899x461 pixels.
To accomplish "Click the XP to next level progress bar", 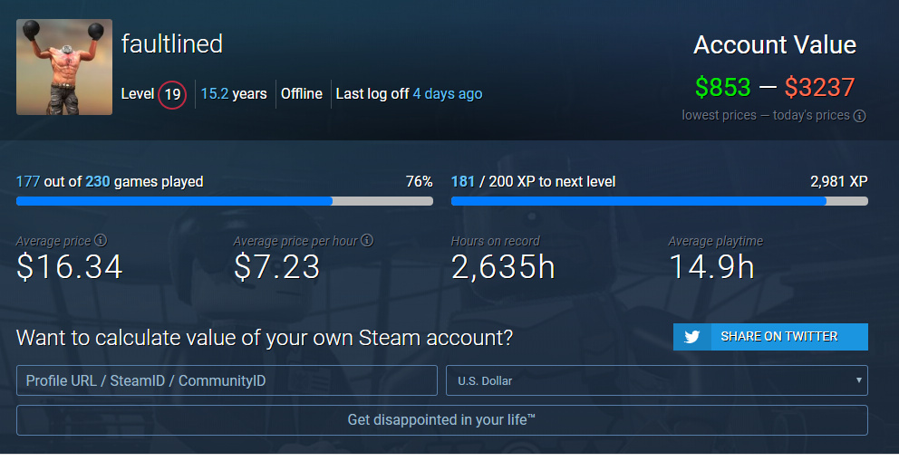I will 660,201.
